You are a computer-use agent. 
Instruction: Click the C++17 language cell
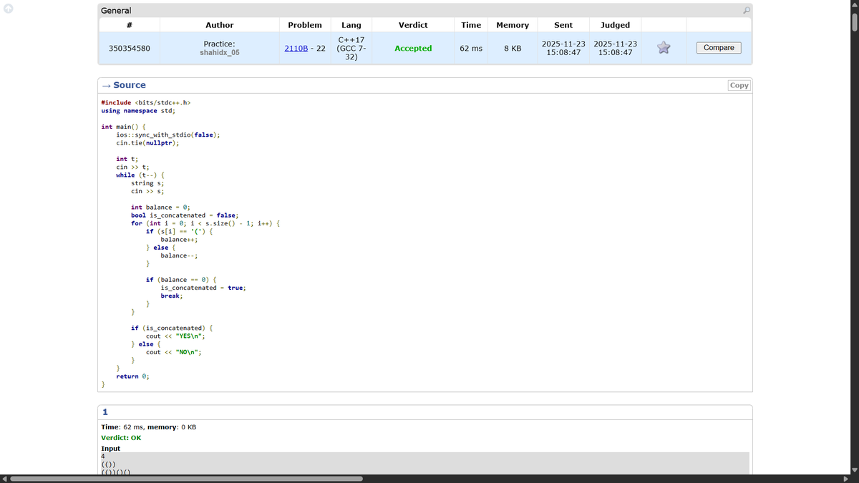coord(351,48)
